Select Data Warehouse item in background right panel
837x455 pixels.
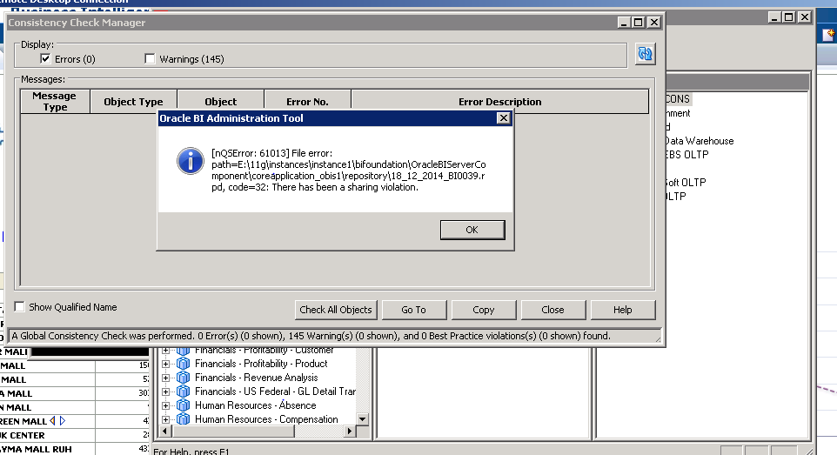pos(700,141)
